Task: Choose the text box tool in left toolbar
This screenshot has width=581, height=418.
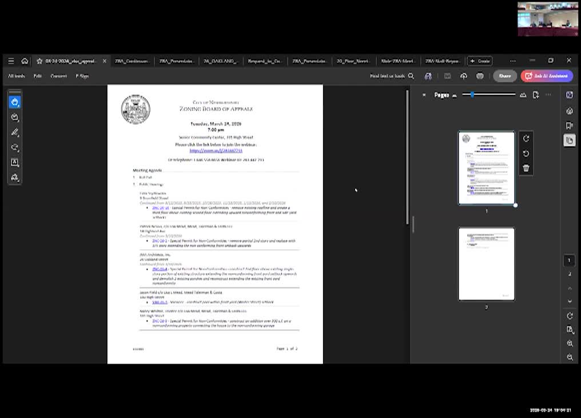Action: tap(15, 163)
